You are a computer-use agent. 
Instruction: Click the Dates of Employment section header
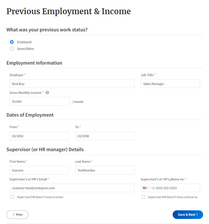coord(30,115)
